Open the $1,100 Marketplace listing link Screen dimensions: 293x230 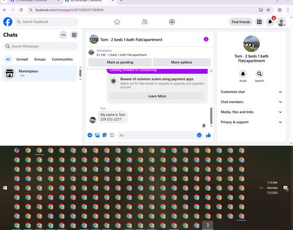[x=121, y=55]
